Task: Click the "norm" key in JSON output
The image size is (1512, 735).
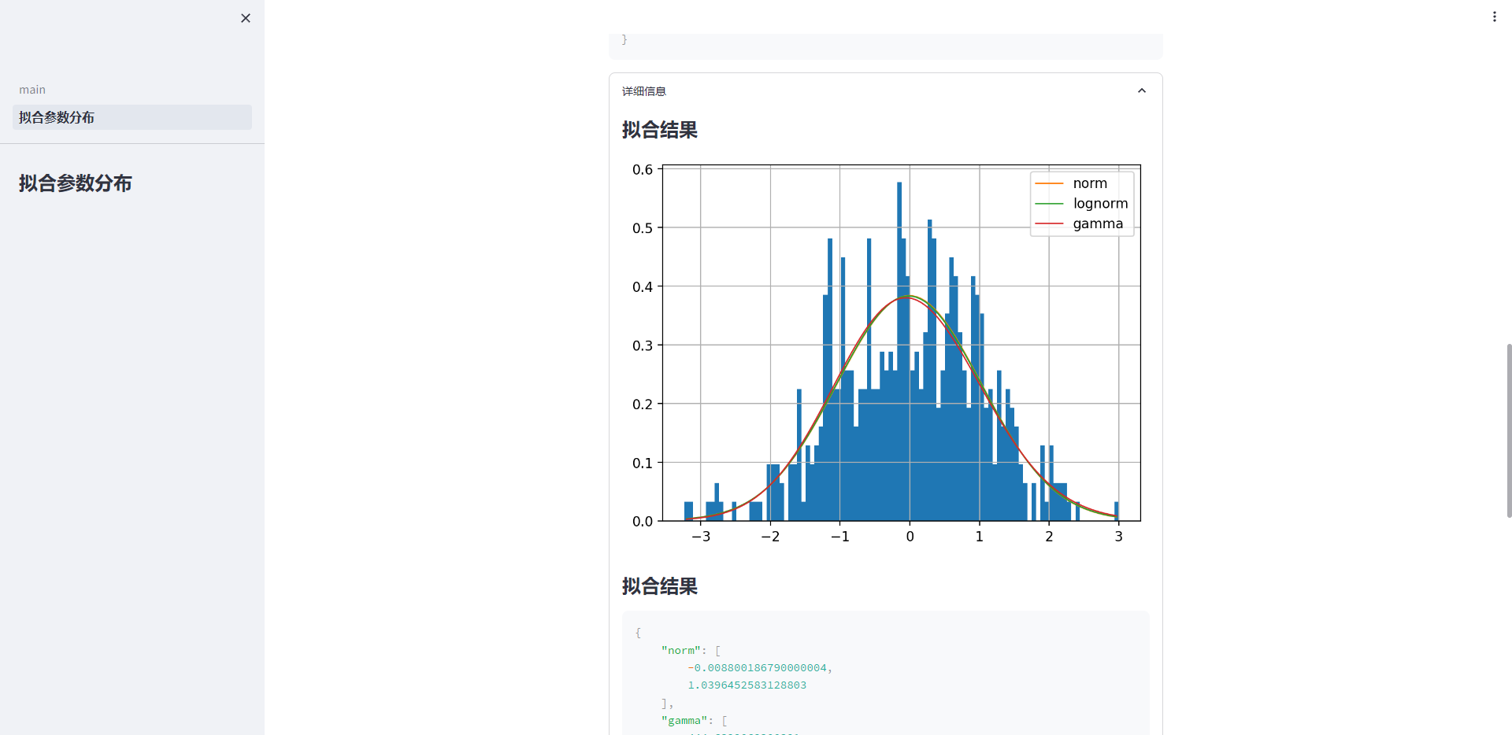Action: point(681,651)
